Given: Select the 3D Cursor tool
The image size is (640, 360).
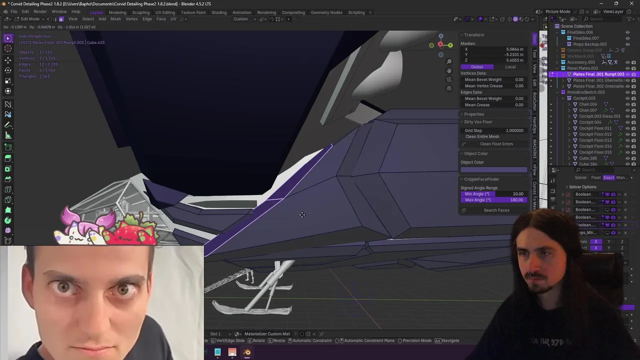Looking at the screenshot, I should tap(8, 48).
